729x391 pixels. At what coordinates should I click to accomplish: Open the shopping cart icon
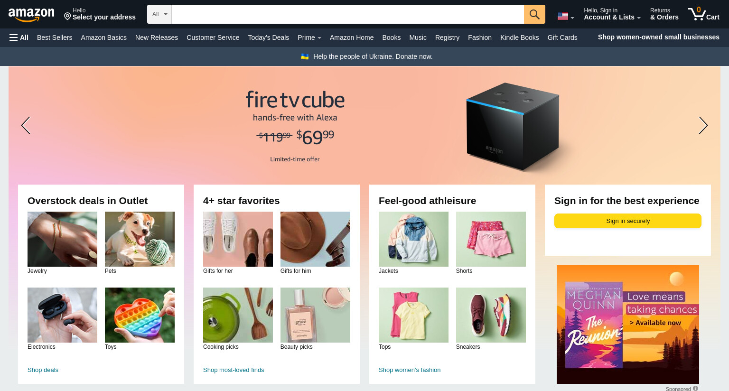pos(703,14)
